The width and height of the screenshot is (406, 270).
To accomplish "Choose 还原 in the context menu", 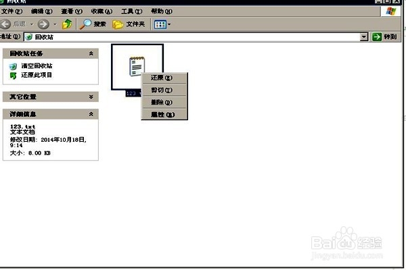I will point(164,78).
